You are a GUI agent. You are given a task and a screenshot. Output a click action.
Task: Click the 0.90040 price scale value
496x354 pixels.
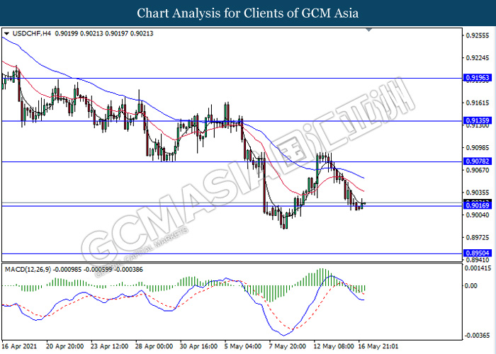click(478, 215)
